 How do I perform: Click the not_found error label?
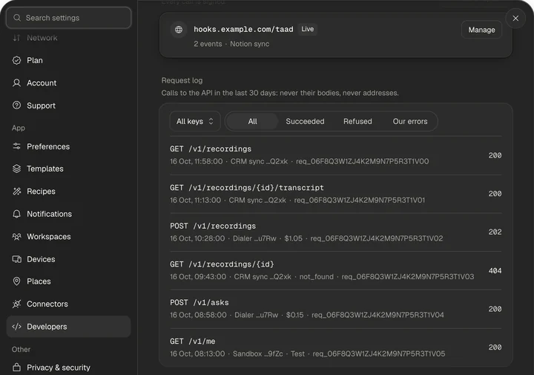317,276
